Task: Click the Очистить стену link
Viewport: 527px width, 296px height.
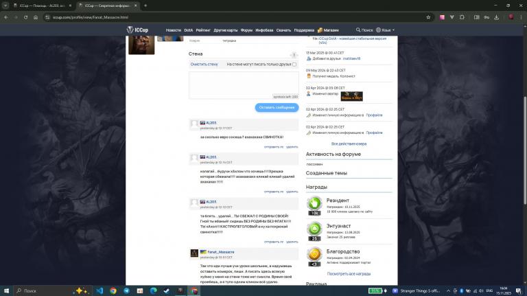Action: point(204,65)
